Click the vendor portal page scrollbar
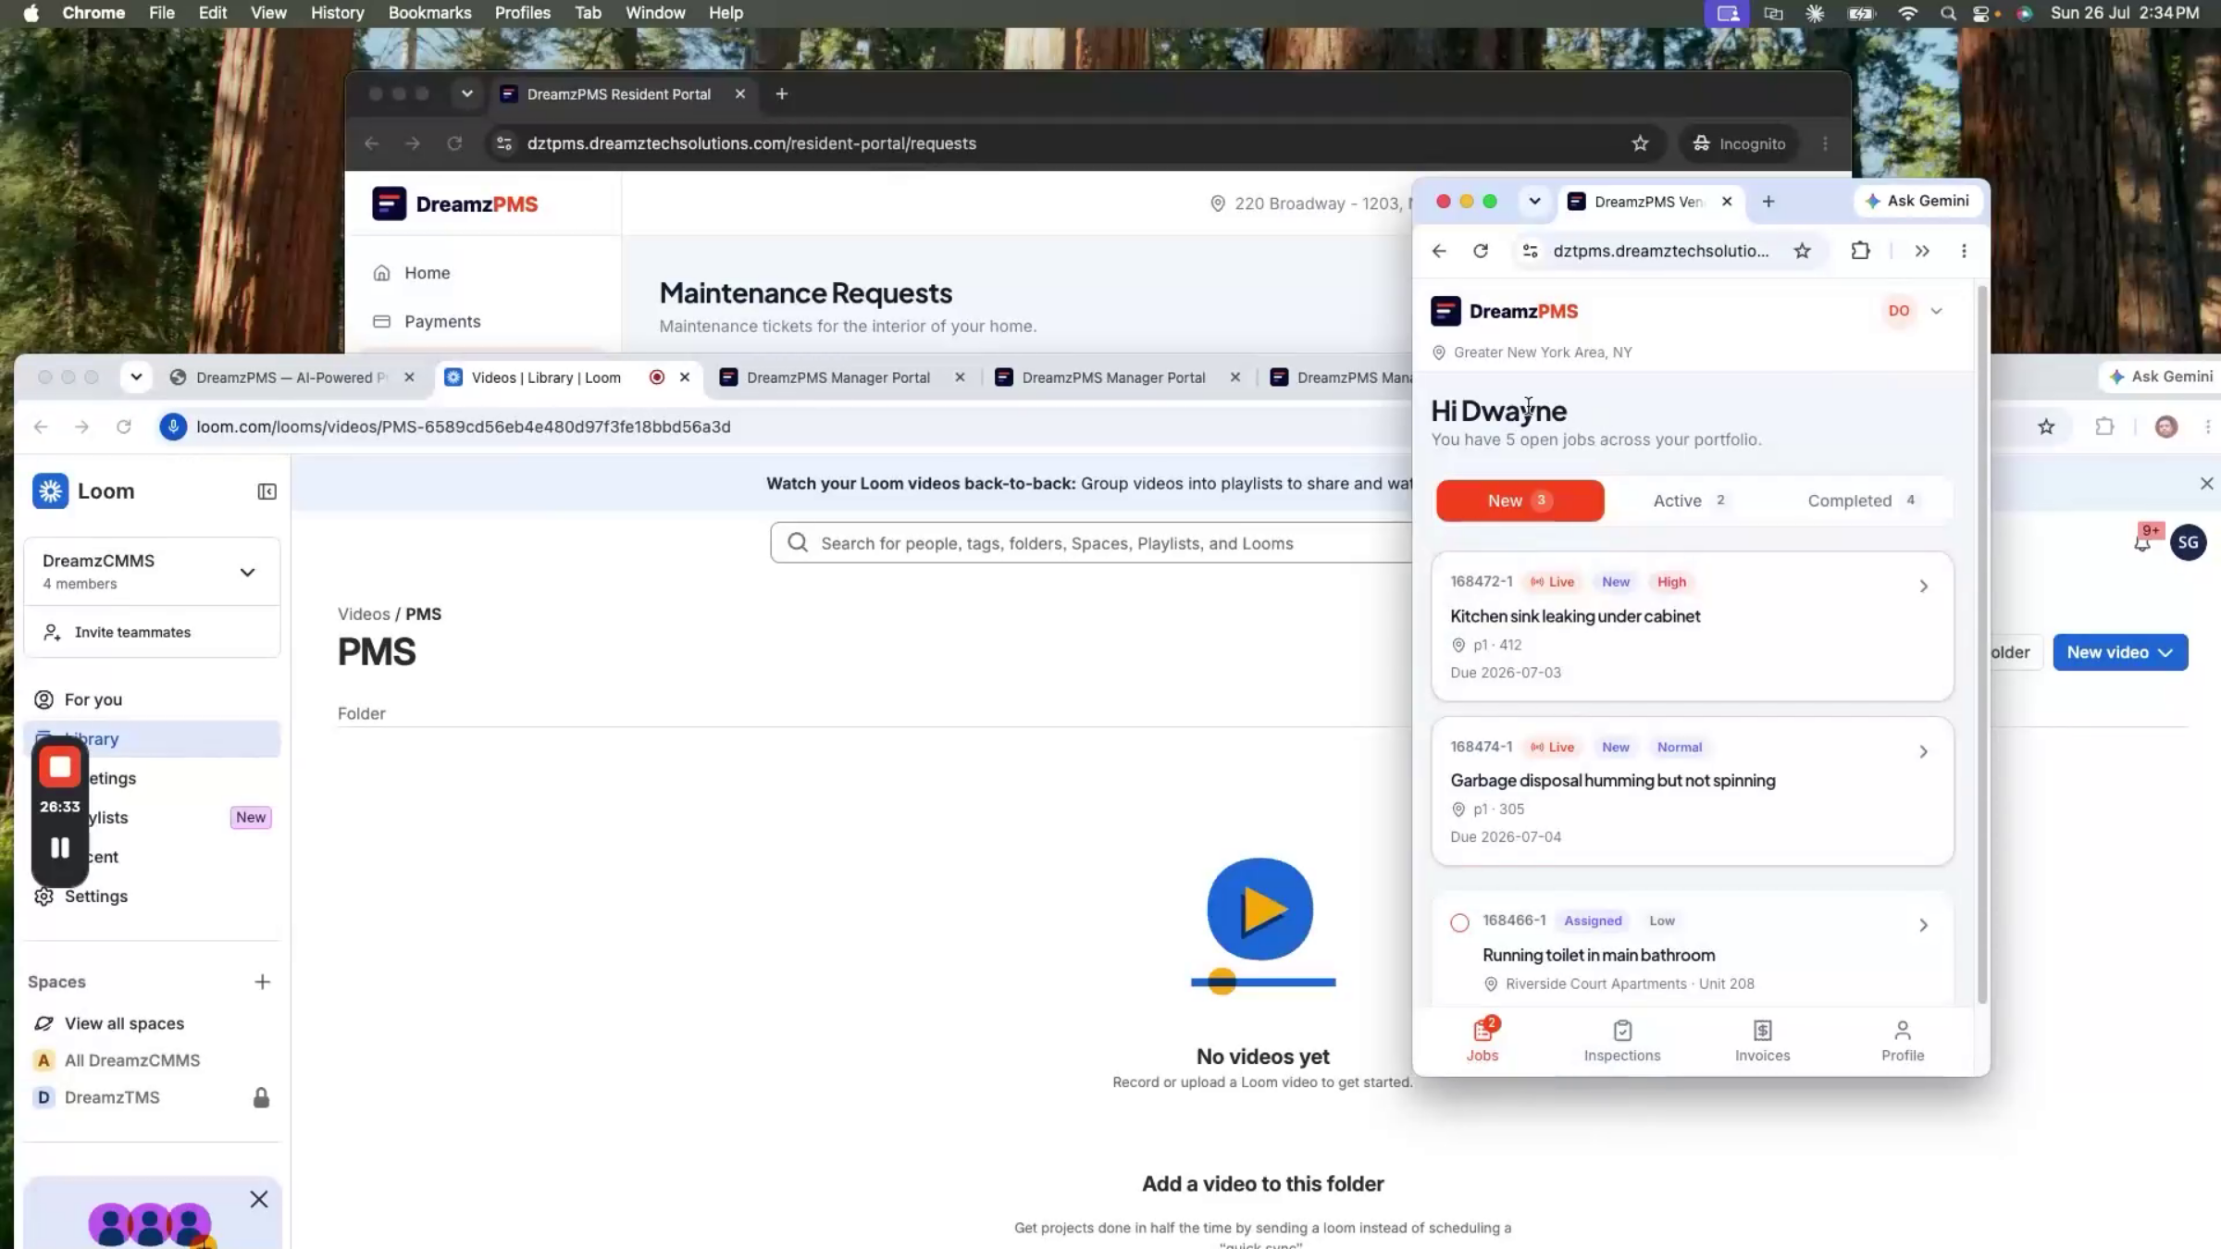Screen dimensions: 2221x1249 tap(1981, 644)
